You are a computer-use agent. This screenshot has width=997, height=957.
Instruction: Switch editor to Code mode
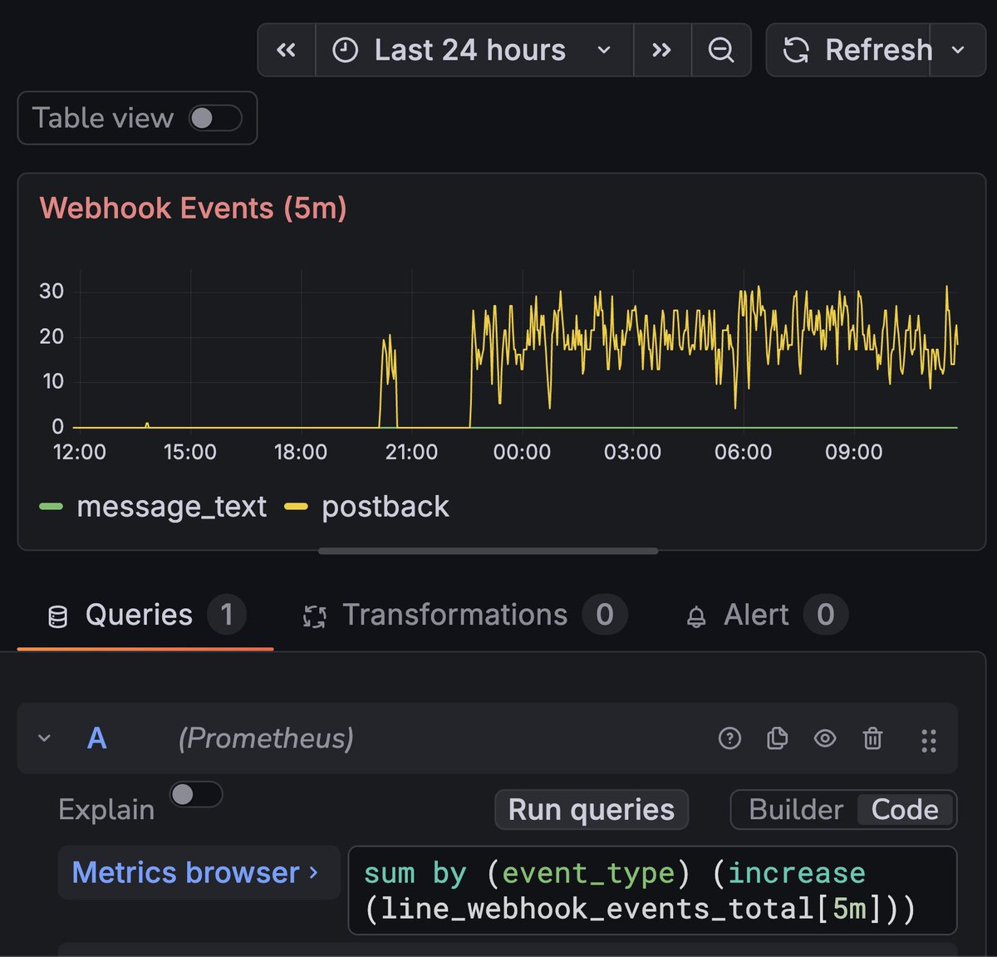point(905,810)
